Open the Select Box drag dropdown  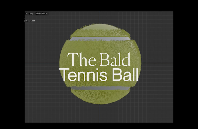[x=41, y=14]
